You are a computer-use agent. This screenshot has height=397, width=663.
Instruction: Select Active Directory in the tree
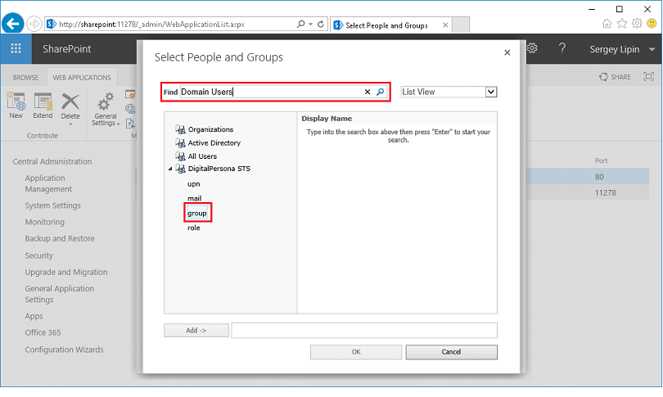click(x=214, y=143)
